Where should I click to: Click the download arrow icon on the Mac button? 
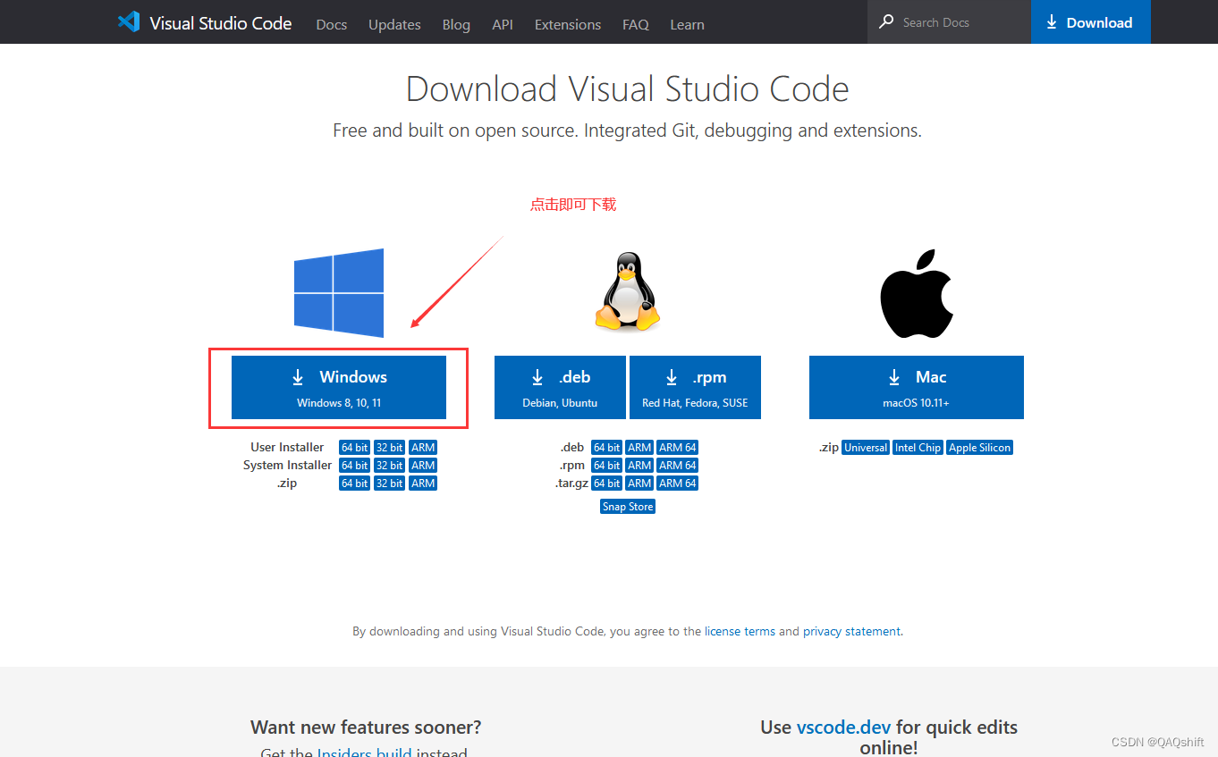(x=893, y=377)
